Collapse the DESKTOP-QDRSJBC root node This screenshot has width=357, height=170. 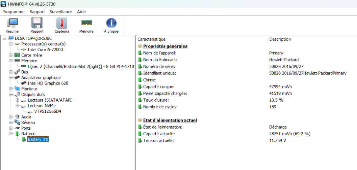tap(4, 38)
